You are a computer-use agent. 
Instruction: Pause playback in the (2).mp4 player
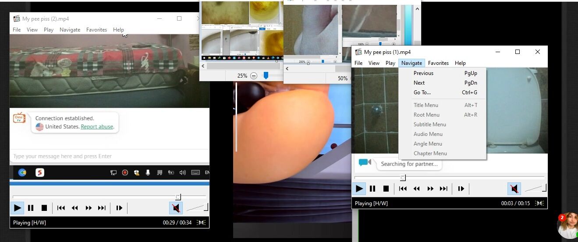coord(31,208)
